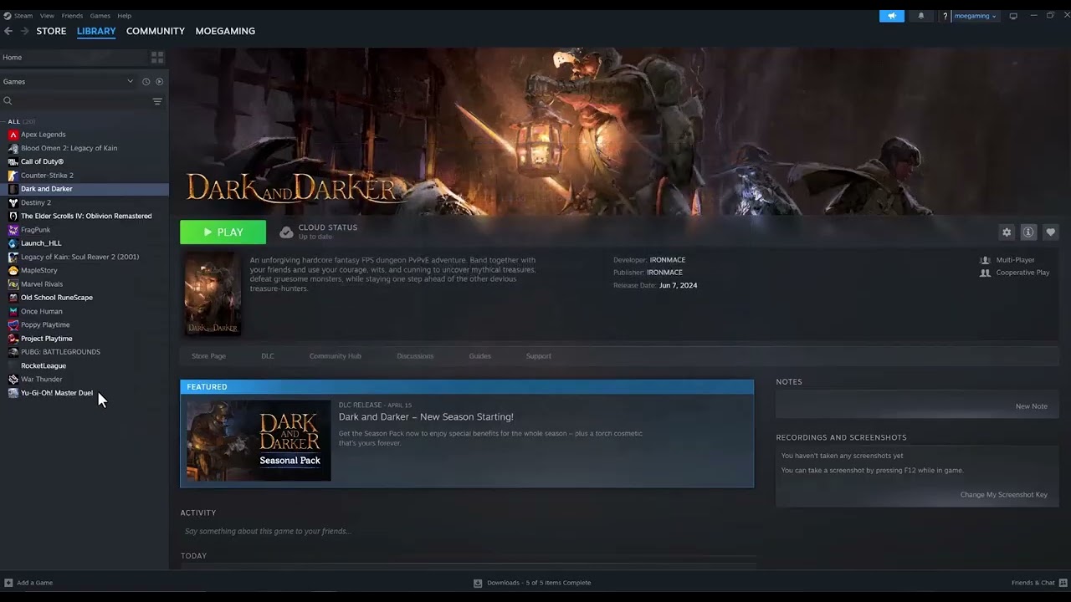Create a New Note
This screenshot has width=1071, height=602.
(x=1032, y=406)
